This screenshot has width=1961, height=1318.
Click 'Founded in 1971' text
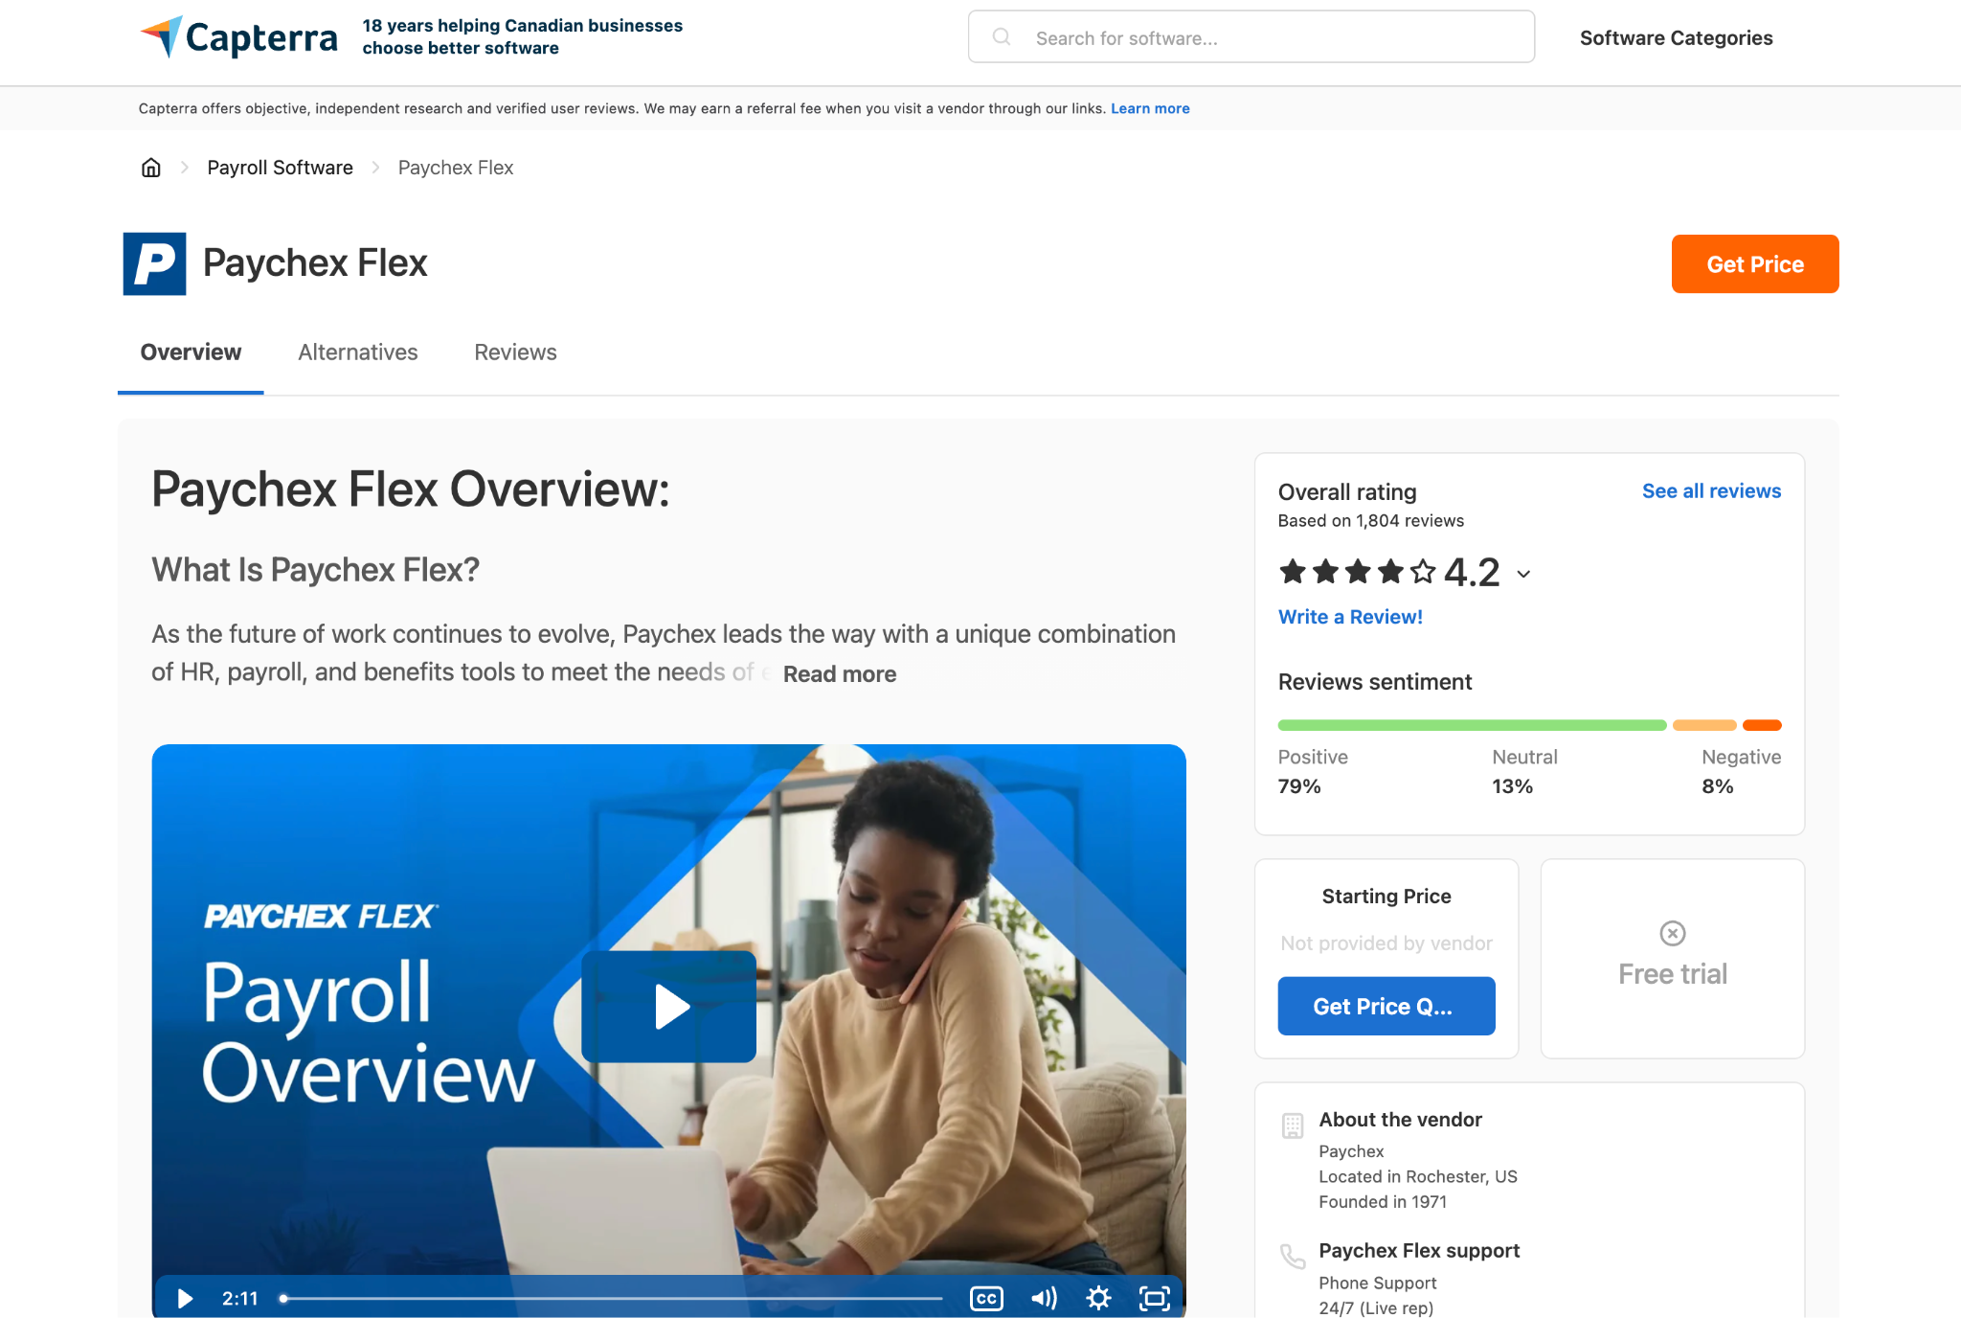click(x=1383, y=1202)
